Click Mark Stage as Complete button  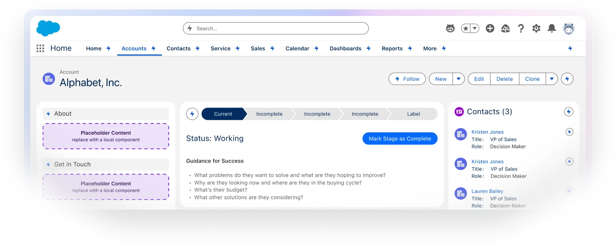click(x=400, y=139)
